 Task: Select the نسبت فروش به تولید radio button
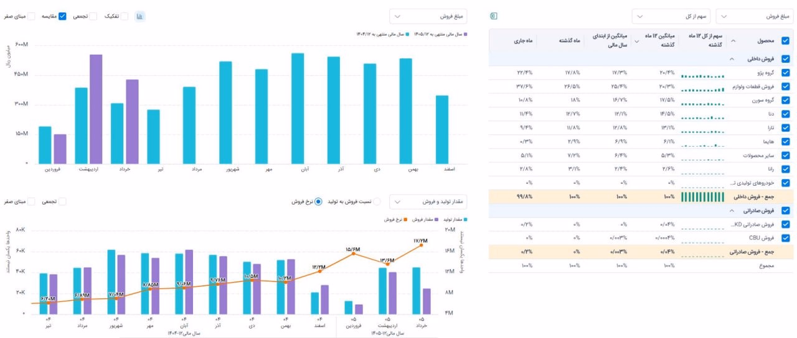click(375, 201)
